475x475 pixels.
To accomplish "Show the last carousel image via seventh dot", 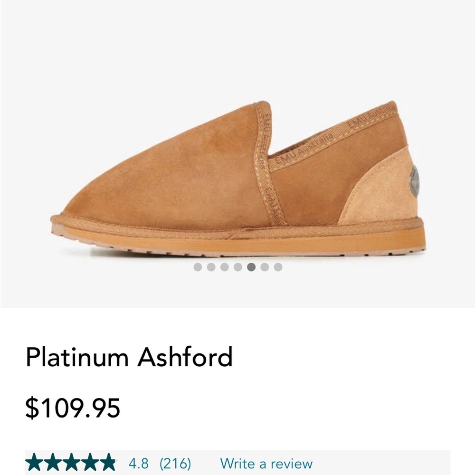I will pyautogui.click(x=278, y=267).
